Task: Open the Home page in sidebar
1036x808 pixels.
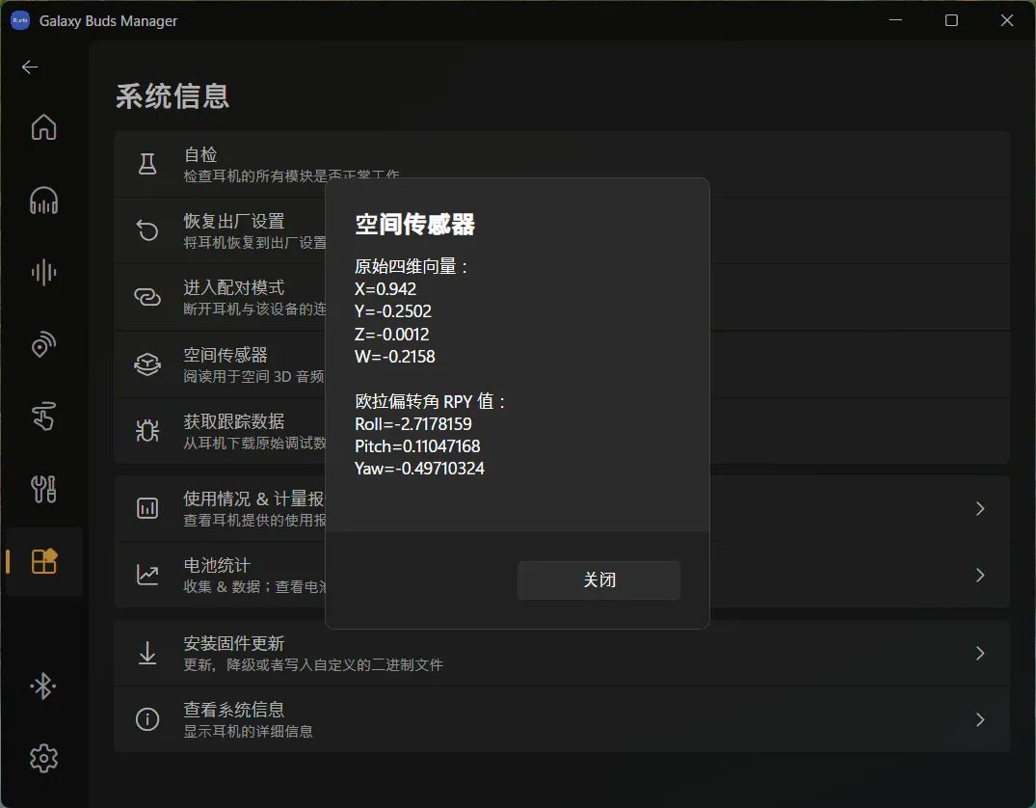Action: pyautogui.click(x=43, y=127)
